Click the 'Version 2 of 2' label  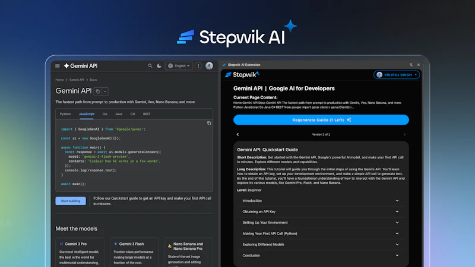[321, 135]
